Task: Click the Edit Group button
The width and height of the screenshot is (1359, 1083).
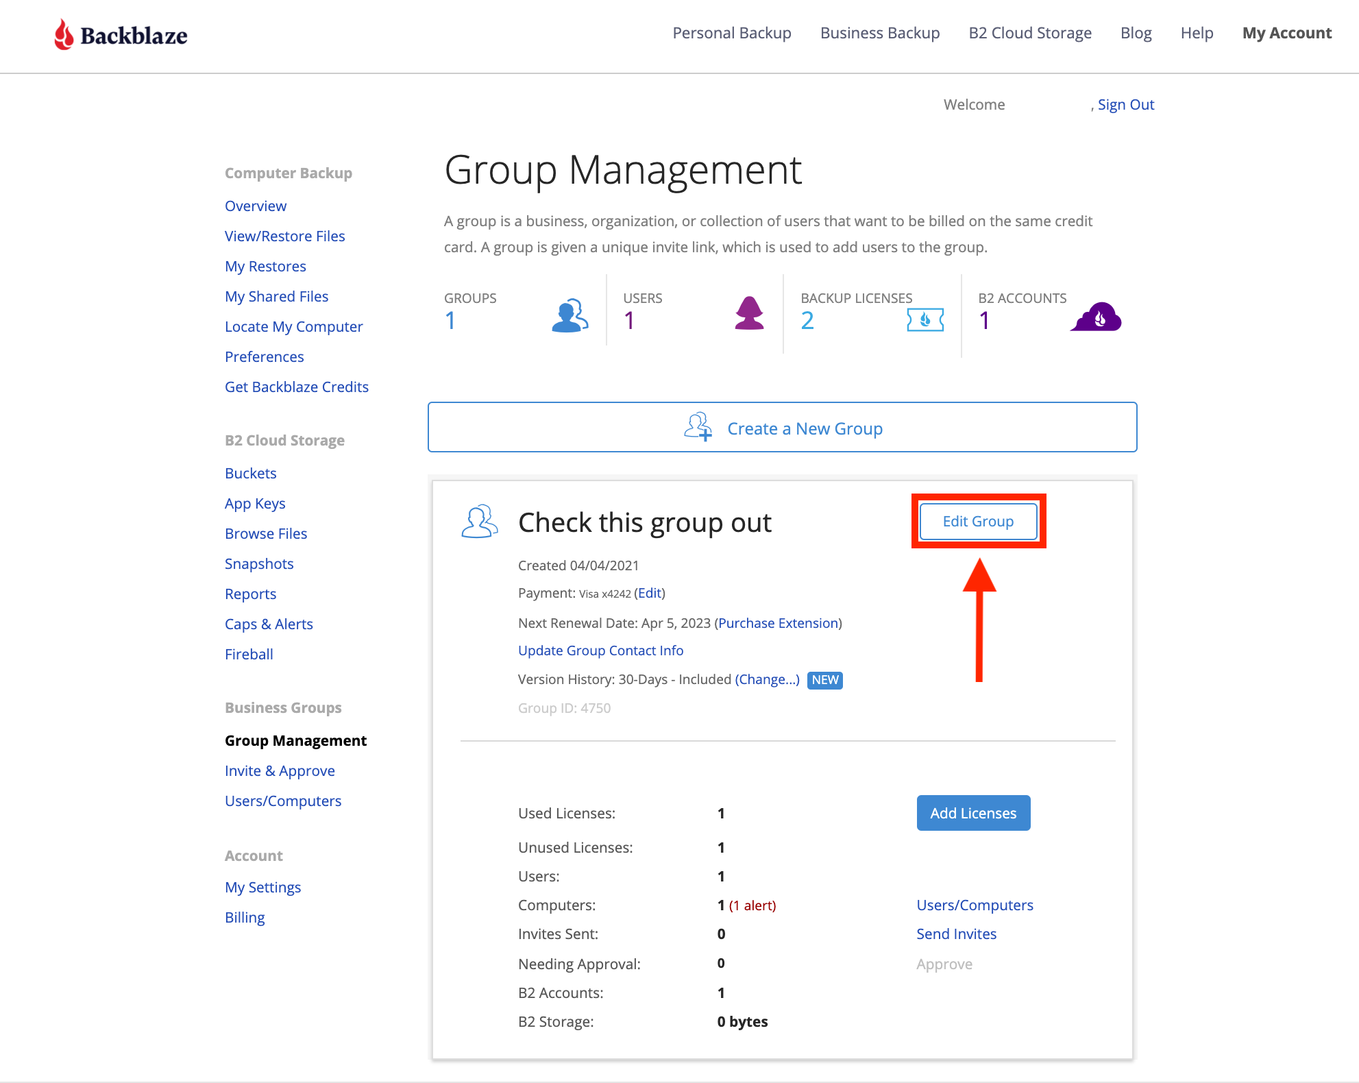Action: coord(978,521)
